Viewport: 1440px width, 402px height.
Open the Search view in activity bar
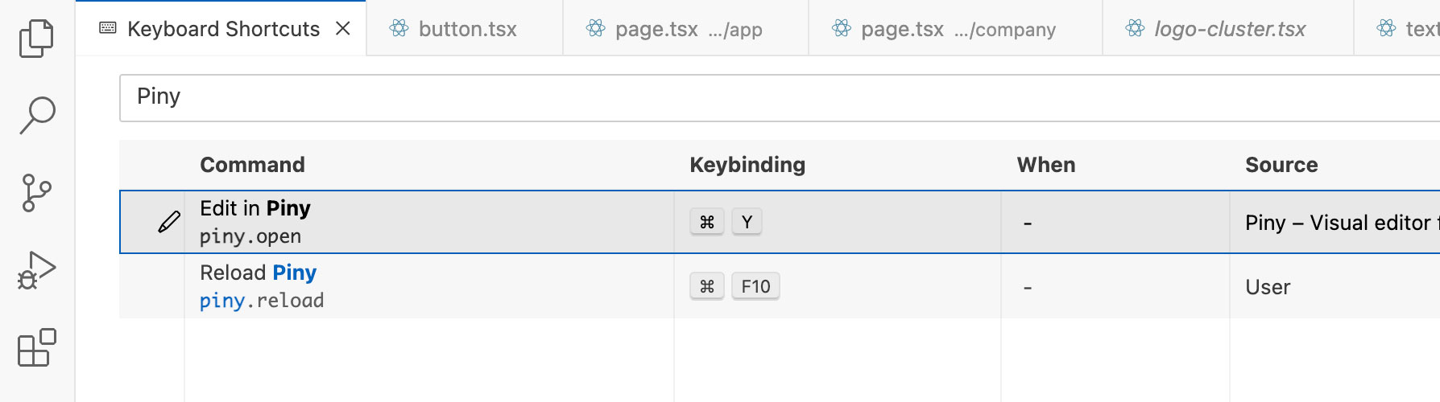(x=36, y=116)
